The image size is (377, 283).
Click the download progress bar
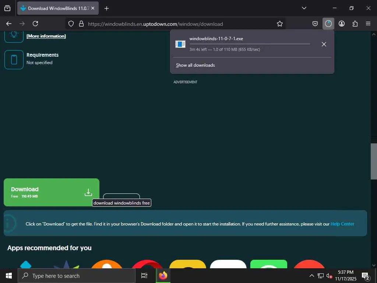[x=250, y=44]
